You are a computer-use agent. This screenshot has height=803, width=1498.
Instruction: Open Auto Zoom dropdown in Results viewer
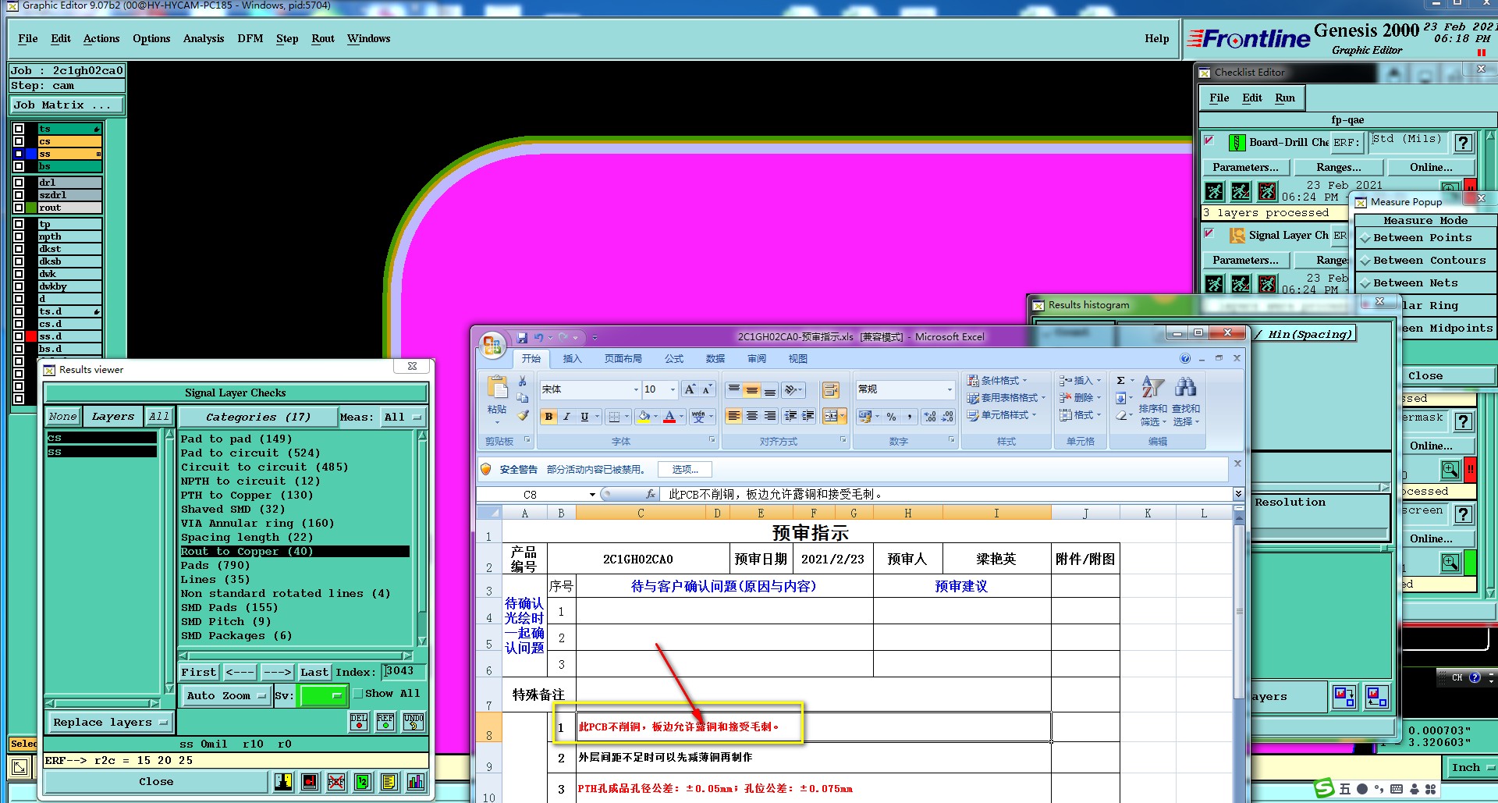226,695
